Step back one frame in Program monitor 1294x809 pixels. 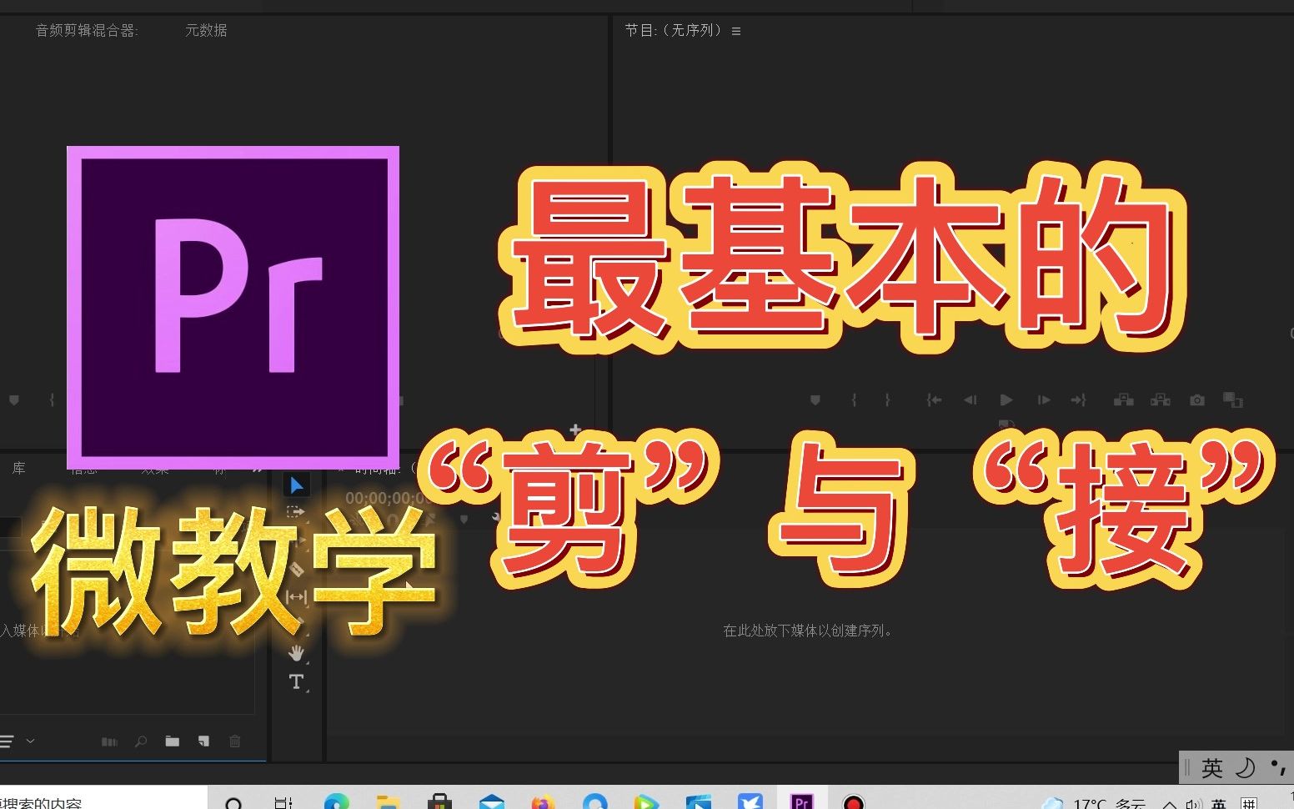970,400
